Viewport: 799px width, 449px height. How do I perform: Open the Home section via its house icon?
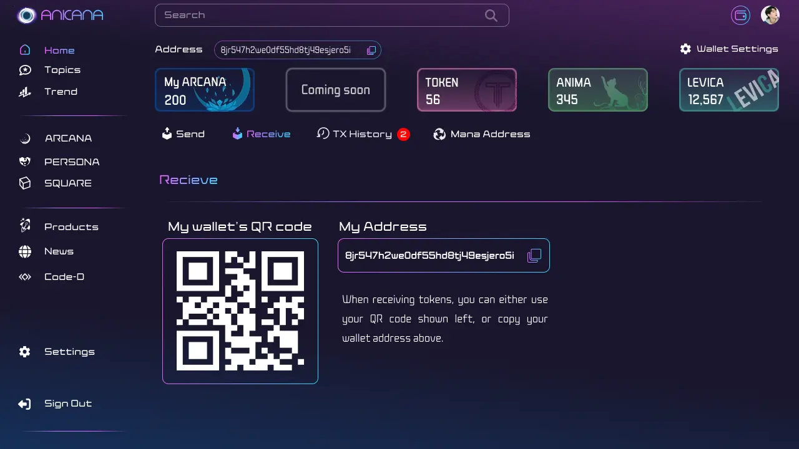click(25, 49)
